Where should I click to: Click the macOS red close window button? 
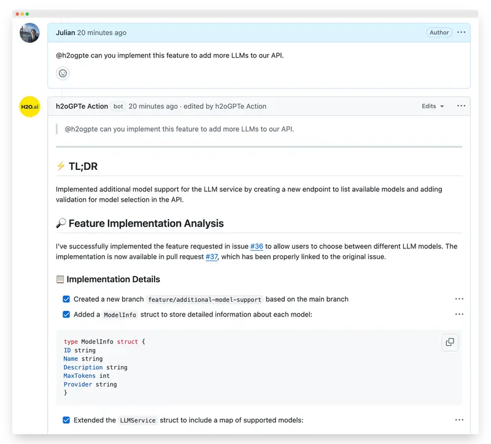tap(17, 14)
